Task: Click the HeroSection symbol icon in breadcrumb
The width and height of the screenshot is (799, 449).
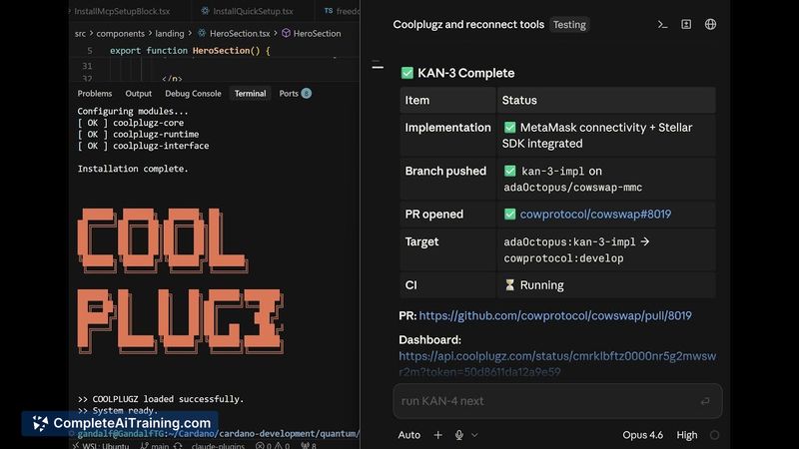Action: point(286,33)
